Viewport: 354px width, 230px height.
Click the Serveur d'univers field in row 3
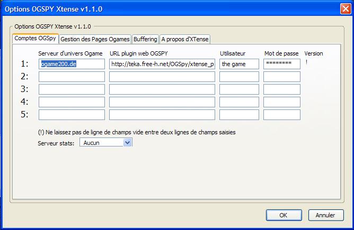pyautogui.click(x=72, y=89)
